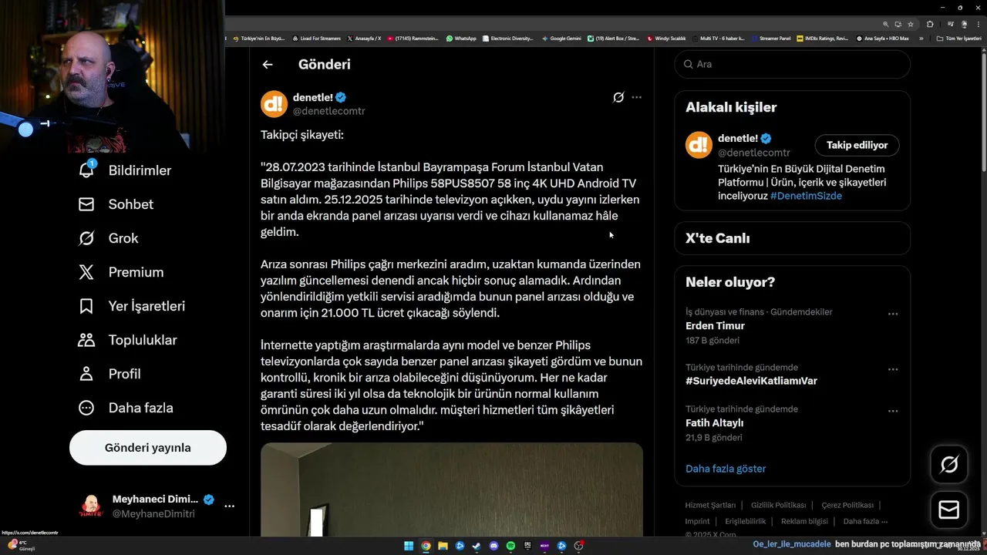Expand Daha fazla footer menu
Viewport: 987px width, 555px height.
pos(865,522)
